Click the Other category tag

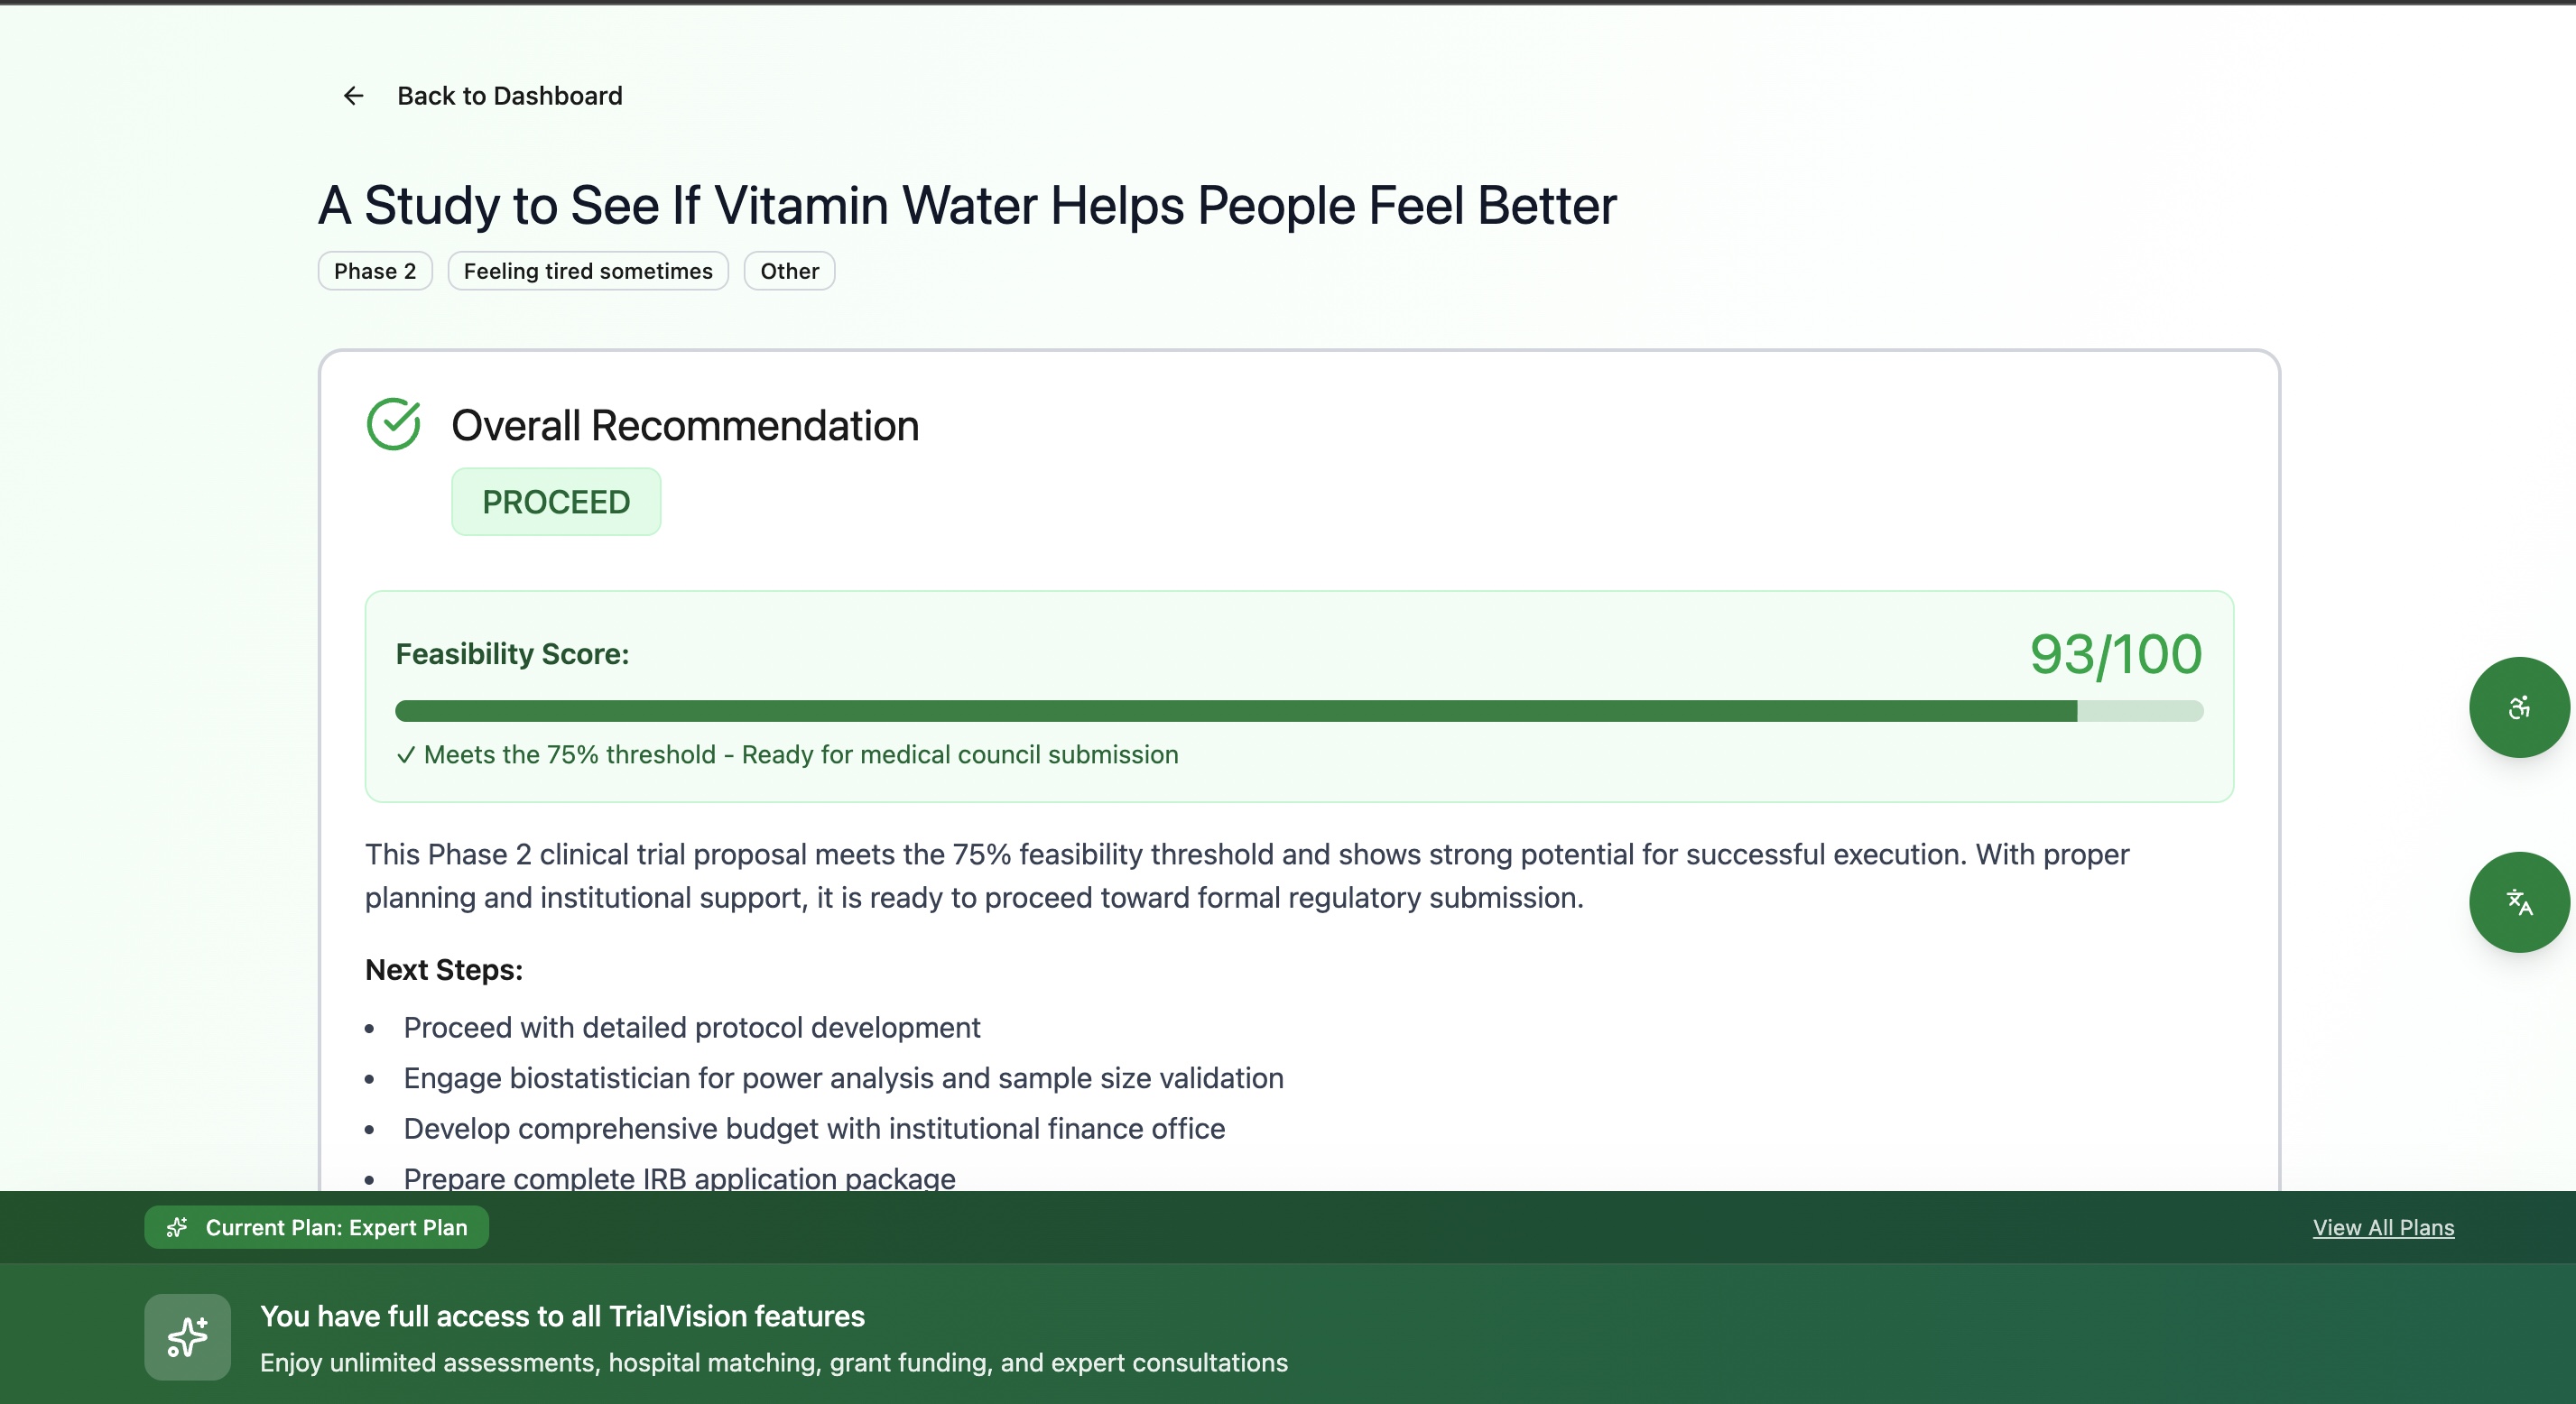click(x=789, y=271)
